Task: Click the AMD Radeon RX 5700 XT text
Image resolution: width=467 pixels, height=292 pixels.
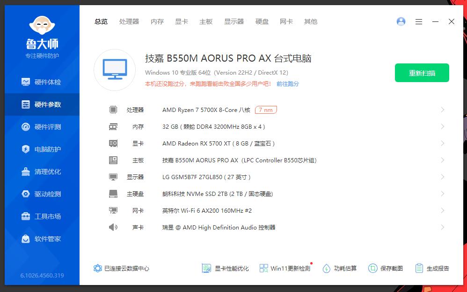Action: tap(219, 144)
